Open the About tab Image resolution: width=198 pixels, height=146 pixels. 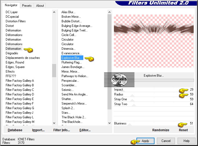pyautogui.click(x=40, y=6)
